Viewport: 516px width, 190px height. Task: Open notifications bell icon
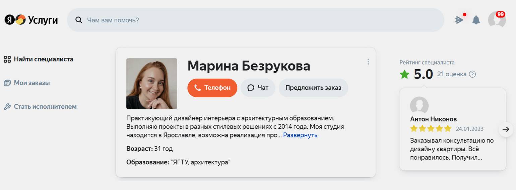(x=476, y=20)
